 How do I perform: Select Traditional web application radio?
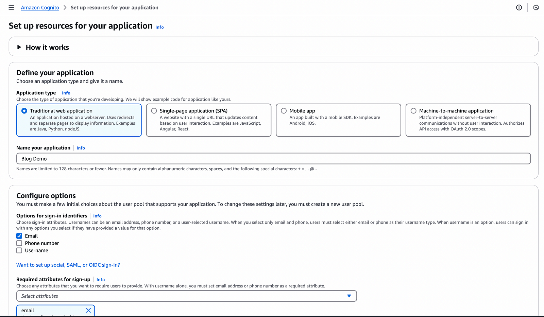click(x=24, y=111)
